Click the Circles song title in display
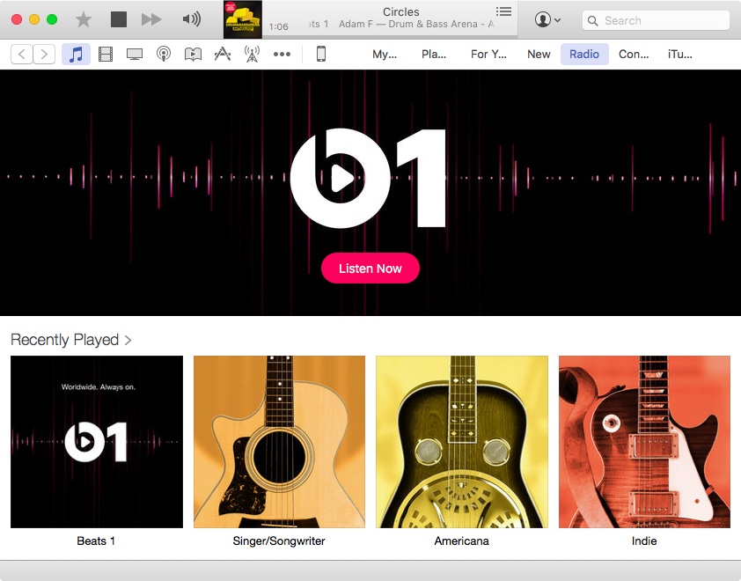Image resolution: width=741 pixels, height=581 pixels. pyautogui.click(x=400, y=11)
